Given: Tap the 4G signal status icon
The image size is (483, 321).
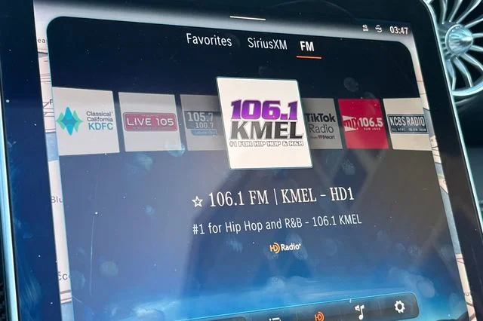Looking at the screenshot, I should (365, 28).
